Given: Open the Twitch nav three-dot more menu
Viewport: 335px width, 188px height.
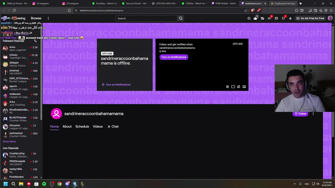Looking at the screenshot, I should pos(48,18).
